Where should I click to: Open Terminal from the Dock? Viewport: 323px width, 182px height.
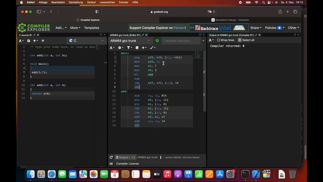[x=245, y=174]
